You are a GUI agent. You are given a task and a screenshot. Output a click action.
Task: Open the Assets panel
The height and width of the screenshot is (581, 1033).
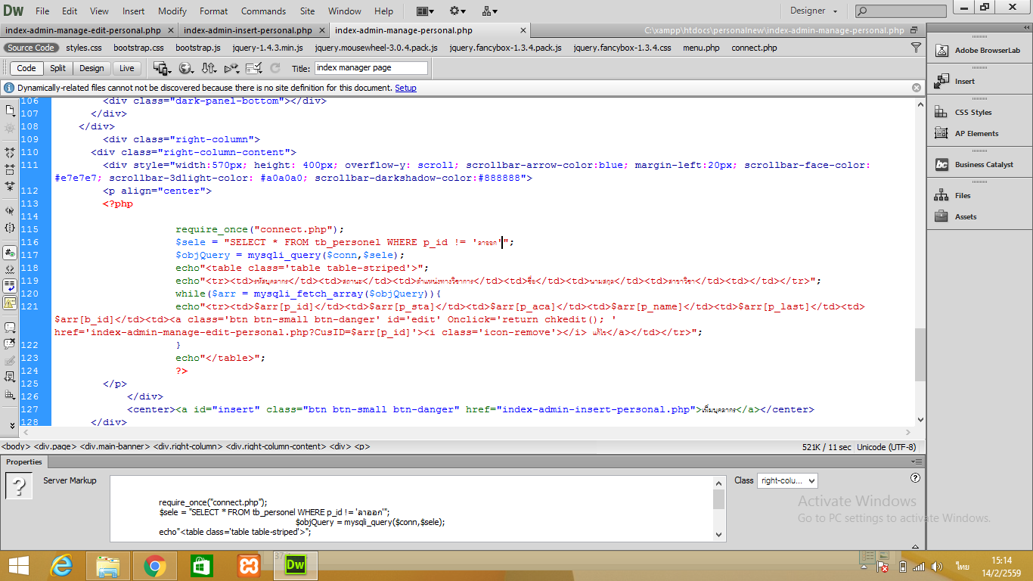coord(965,217)
